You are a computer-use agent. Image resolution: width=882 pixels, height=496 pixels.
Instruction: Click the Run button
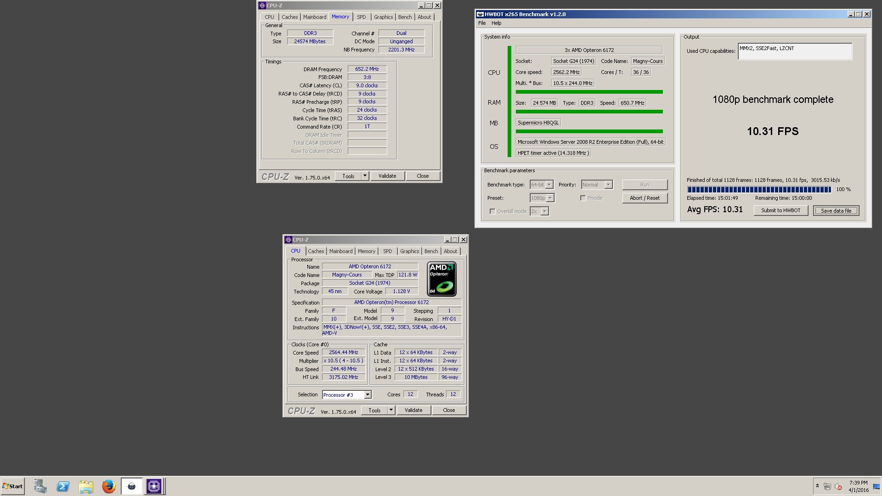(x=645, y=185)
